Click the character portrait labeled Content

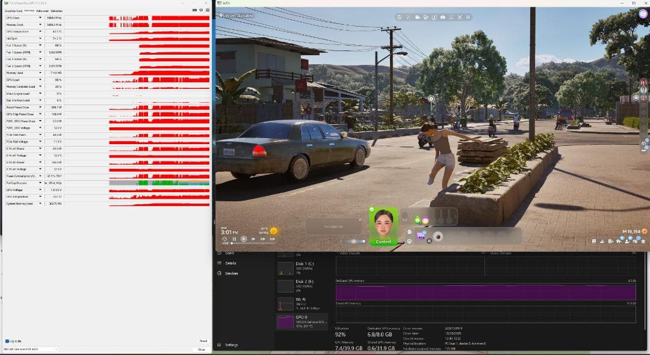pos(383,226)
